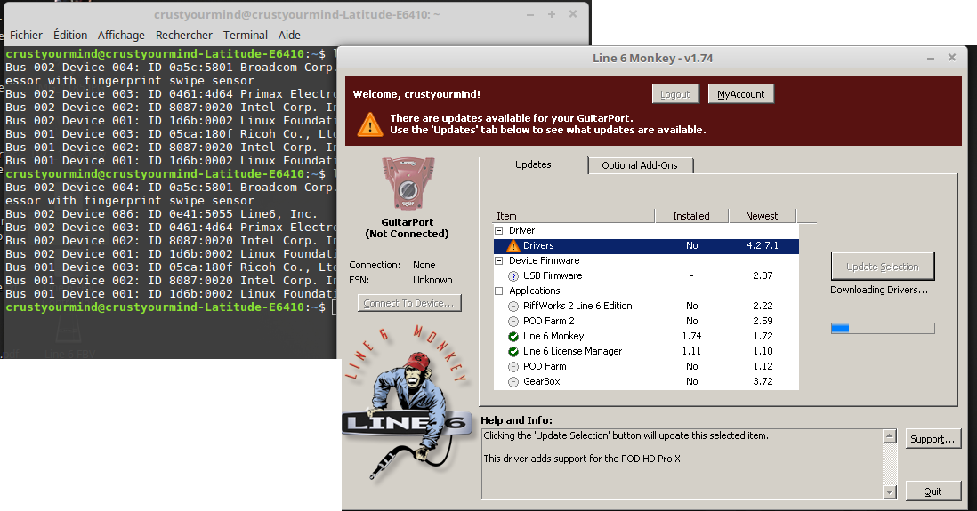
Task: Click the Logout button
Action: [675, 94]
